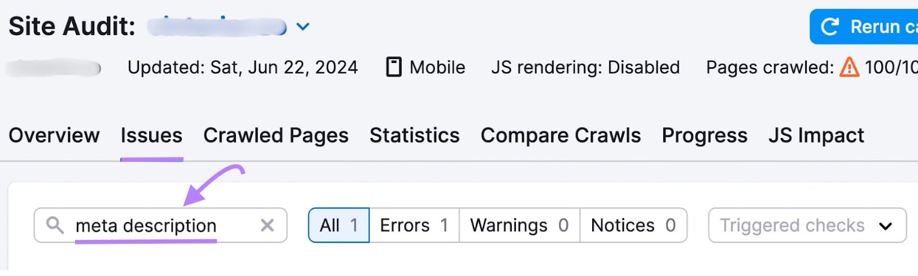Open the Triggered checks dropdown

pos(807,225)
